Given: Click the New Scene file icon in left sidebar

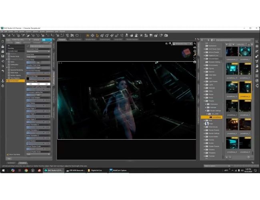Looking at the screenshot, I should point(3,42).
